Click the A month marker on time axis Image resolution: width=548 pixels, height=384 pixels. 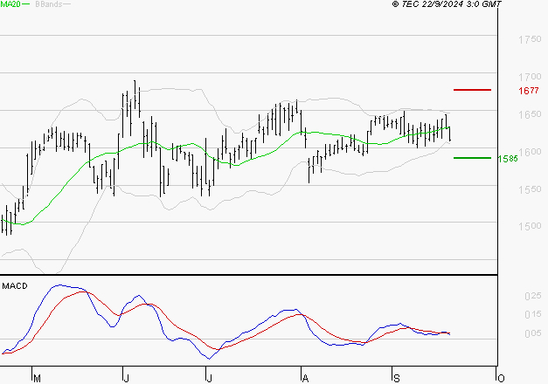click(x=305, y=379)
